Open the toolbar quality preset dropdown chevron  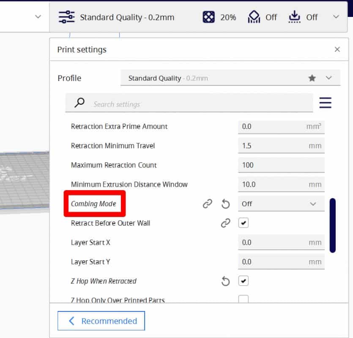(x=336, y=17)
